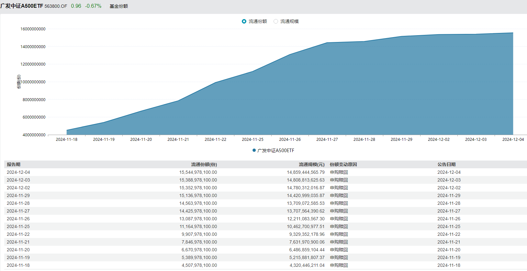This screenshot has width=527, height=271.
Task: Click scale value 9,329,352,178.96
Action: point(307,234)
